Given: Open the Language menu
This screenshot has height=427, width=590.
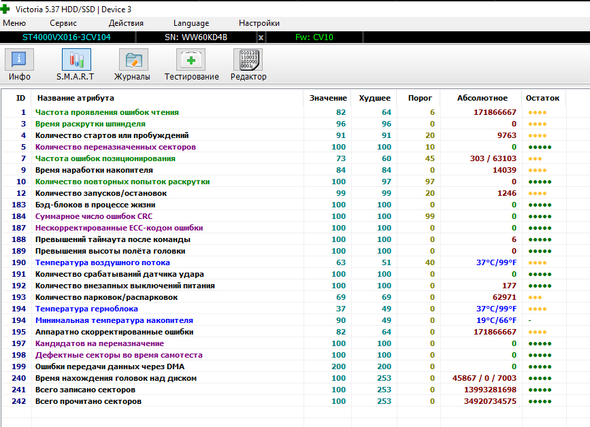Looking at the screenshot, I should [191, 23].
